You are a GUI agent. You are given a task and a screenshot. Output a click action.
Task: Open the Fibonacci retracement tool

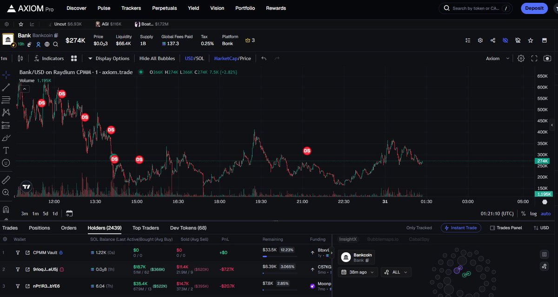coord(6,100)
